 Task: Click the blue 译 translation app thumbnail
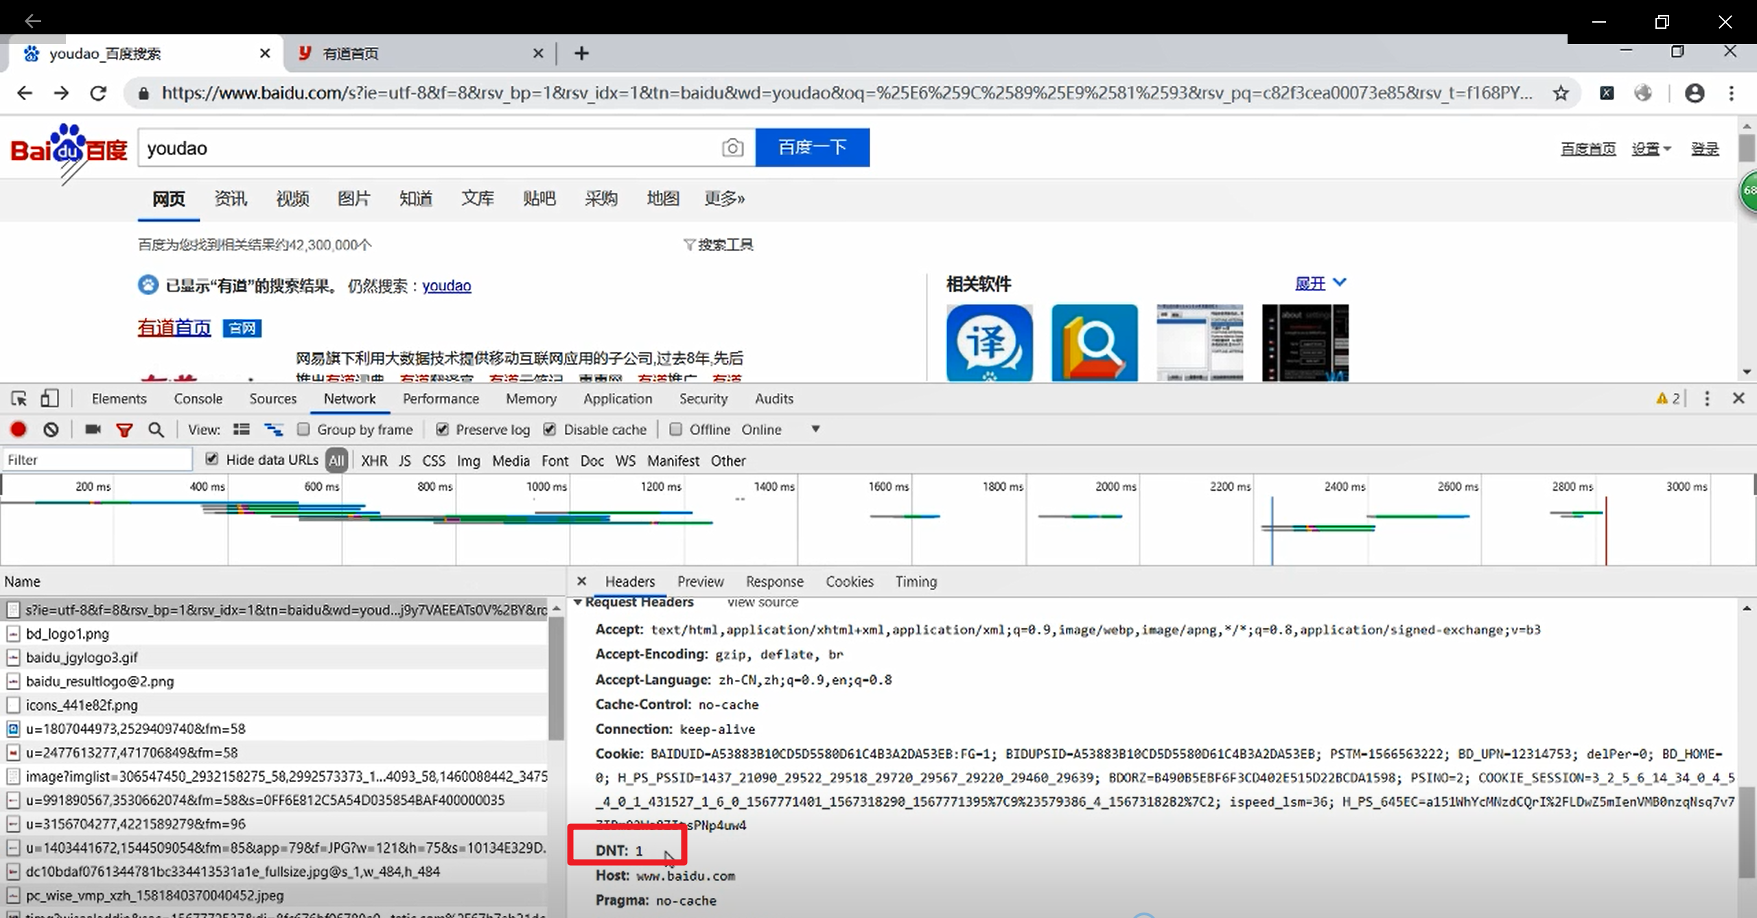coord(989,342)
